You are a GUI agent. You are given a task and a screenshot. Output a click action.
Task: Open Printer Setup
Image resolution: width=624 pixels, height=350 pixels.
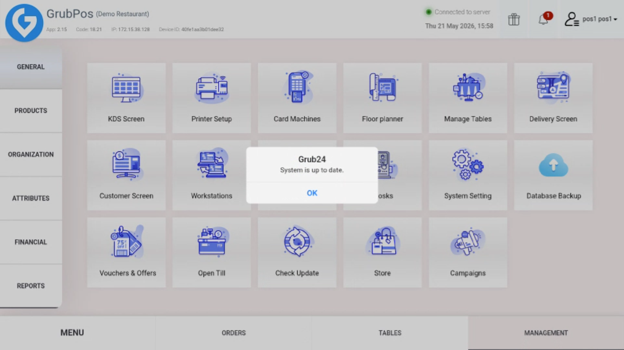(212, 98)
